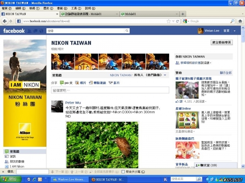The height and width of the screenshot is (183, 245).
Task: Open Facebook friend requests icon
Action: tap(29, 31)
